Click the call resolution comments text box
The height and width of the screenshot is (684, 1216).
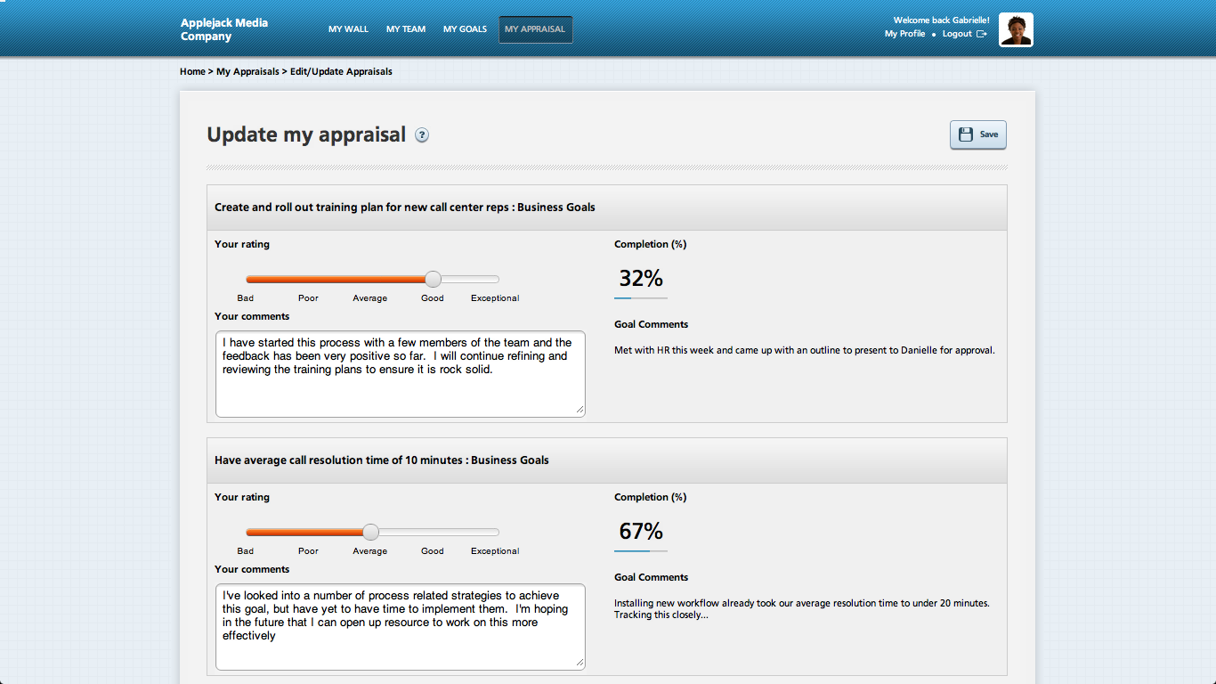coord(400,626)
